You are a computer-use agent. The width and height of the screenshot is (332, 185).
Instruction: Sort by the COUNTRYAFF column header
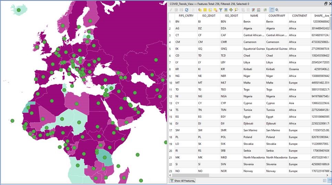coord(277,16)
